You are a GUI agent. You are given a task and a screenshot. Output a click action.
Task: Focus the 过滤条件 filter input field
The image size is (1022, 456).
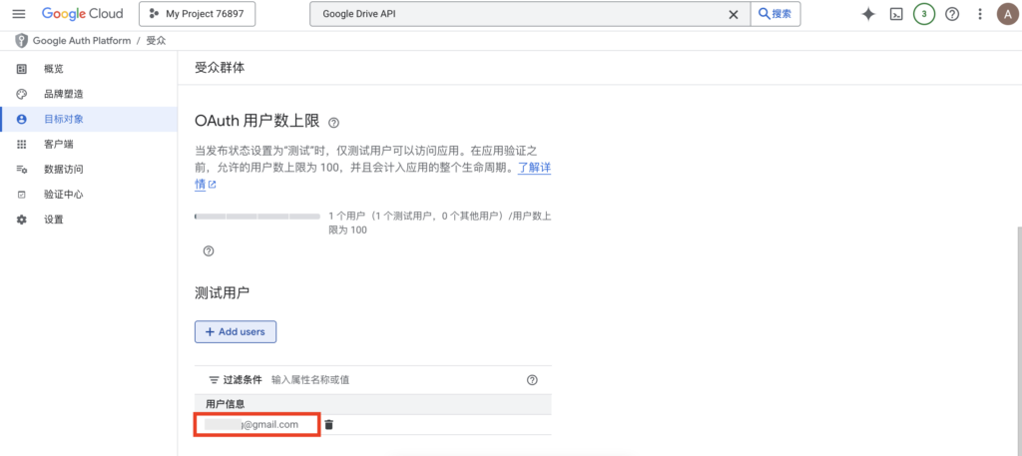[x=389, y=380]
